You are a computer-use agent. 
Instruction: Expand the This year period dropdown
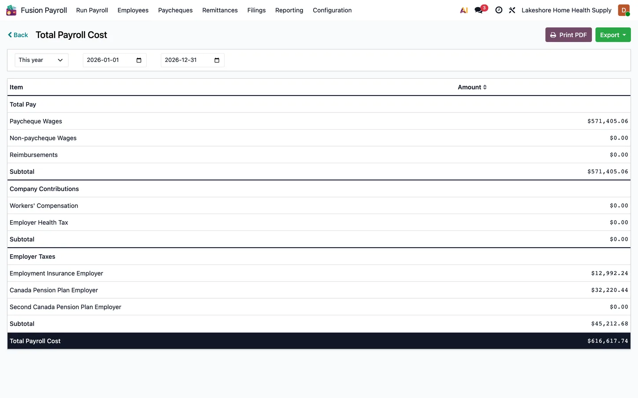pyautogui.click(x=42, y=60)
